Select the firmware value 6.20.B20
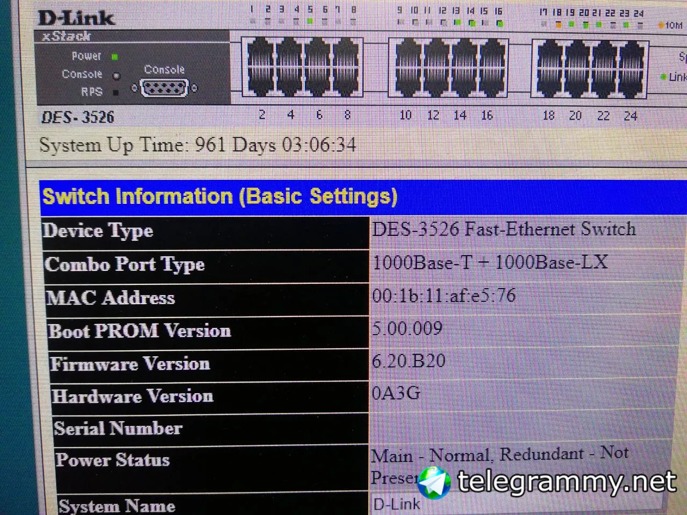Image resolution: width=687 pixels, height=515 pixels. pos(408,360)
